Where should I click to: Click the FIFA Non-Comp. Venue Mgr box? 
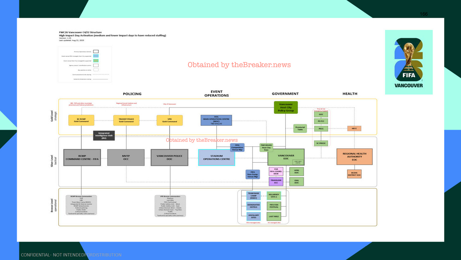pyautogui.click(x=253, y=174)
